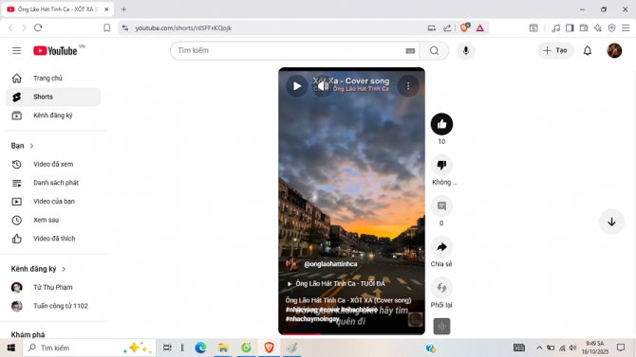
Task: Reload the page in browser toolbar
Action: (38, 27)
